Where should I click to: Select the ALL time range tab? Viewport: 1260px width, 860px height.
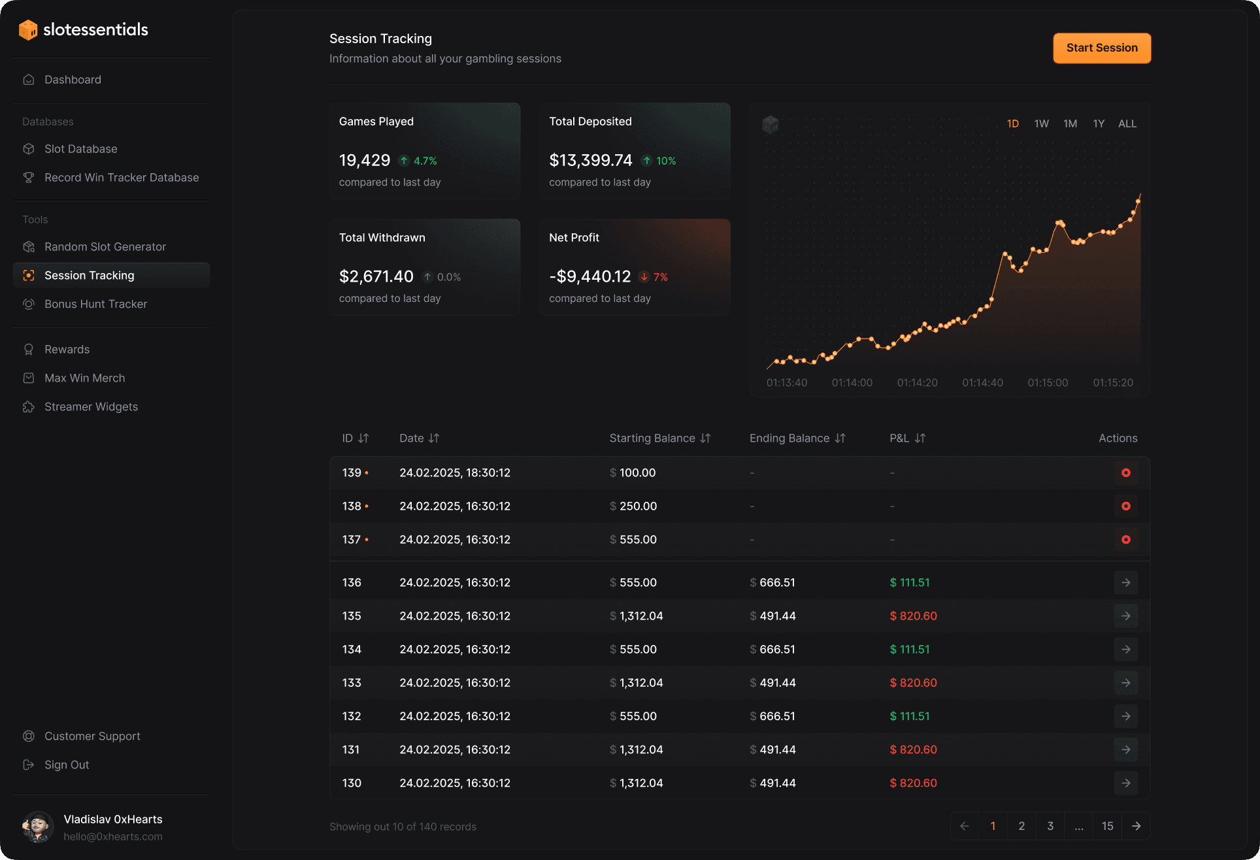(x=1127, y=124)
